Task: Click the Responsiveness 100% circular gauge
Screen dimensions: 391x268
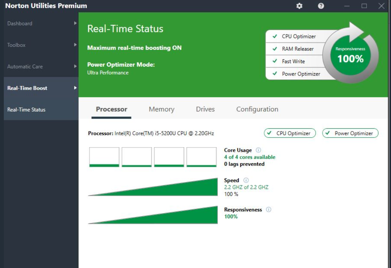Action: click(350, 55)
